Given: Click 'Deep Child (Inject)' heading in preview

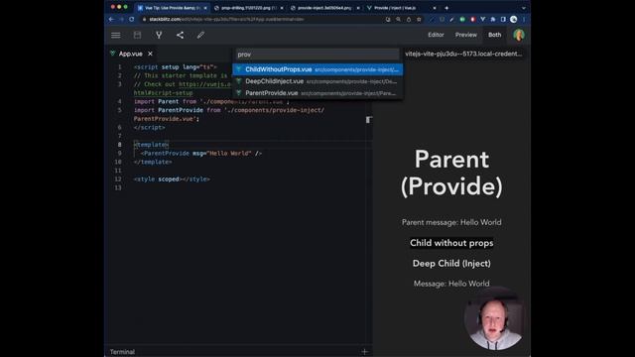Looking at the screenshot, I should pyautogui.click(x=451, y=263).
